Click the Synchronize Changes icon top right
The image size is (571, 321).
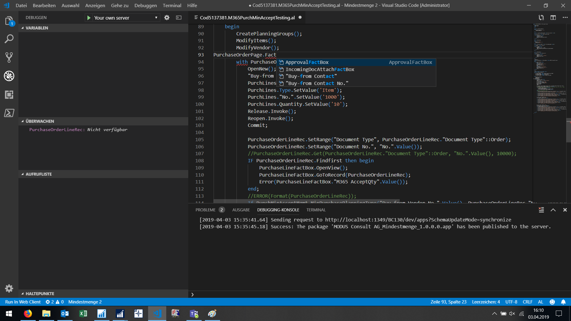(x=541, y=18)
